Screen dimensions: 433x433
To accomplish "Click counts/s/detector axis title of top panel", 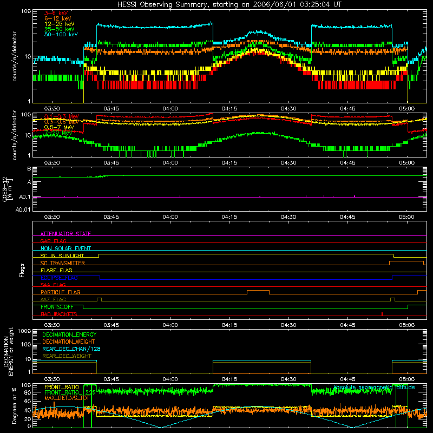I will tap(15, 56).
